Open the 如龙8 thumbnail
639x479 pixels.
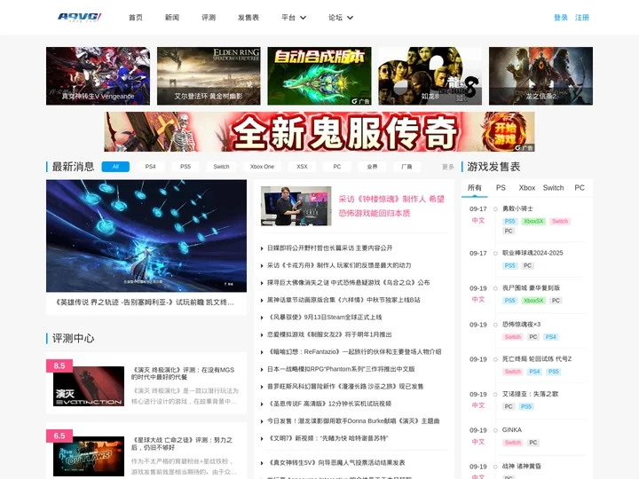tap(430, 75)
